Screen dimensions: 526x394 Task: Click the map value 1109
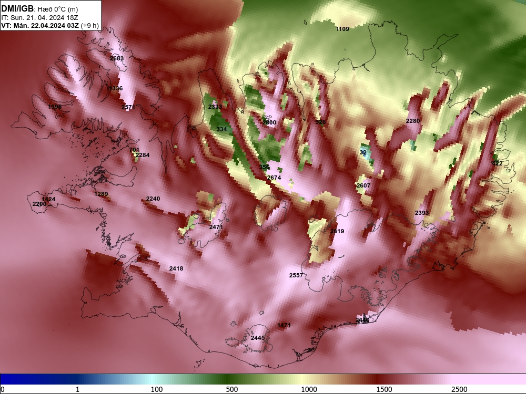pos(342,29)
